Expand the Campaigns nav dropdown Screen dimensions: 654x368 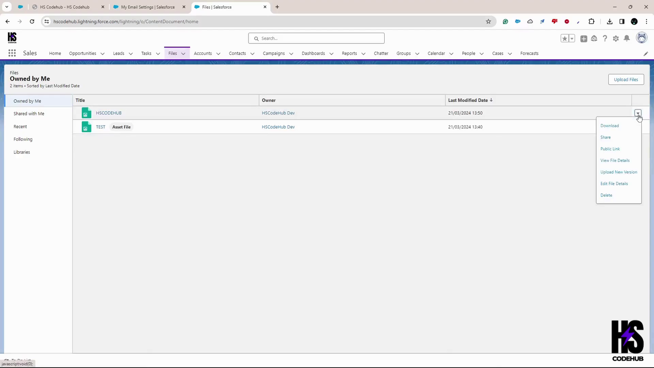coord(291,54)
